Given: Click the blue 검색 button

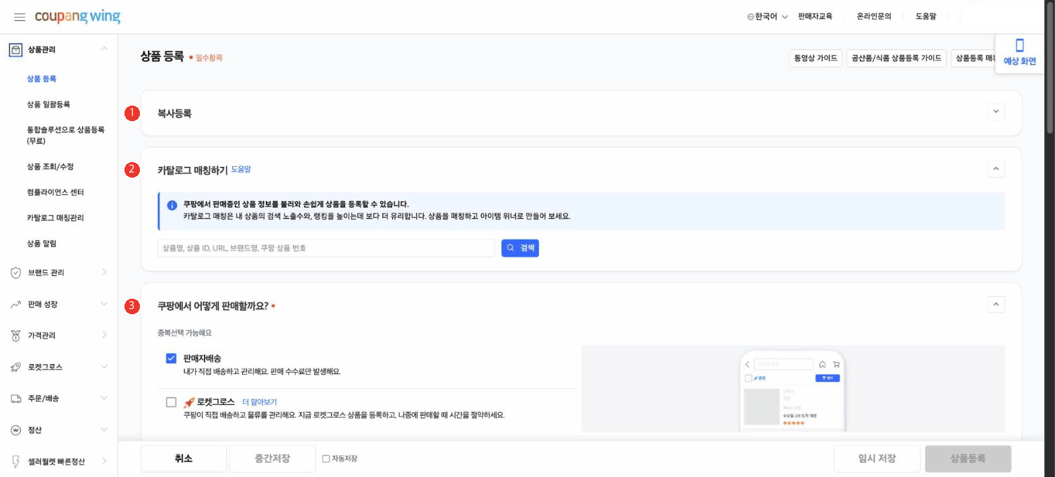Looking at the screenshot, I should pyautogui.click(x=520, y=248).
